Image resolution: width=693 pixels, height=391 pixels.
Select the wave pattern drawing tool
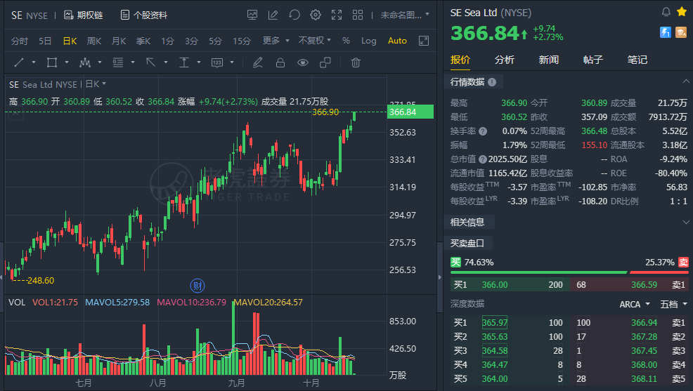pyautogui.click(x=85, y=62)
